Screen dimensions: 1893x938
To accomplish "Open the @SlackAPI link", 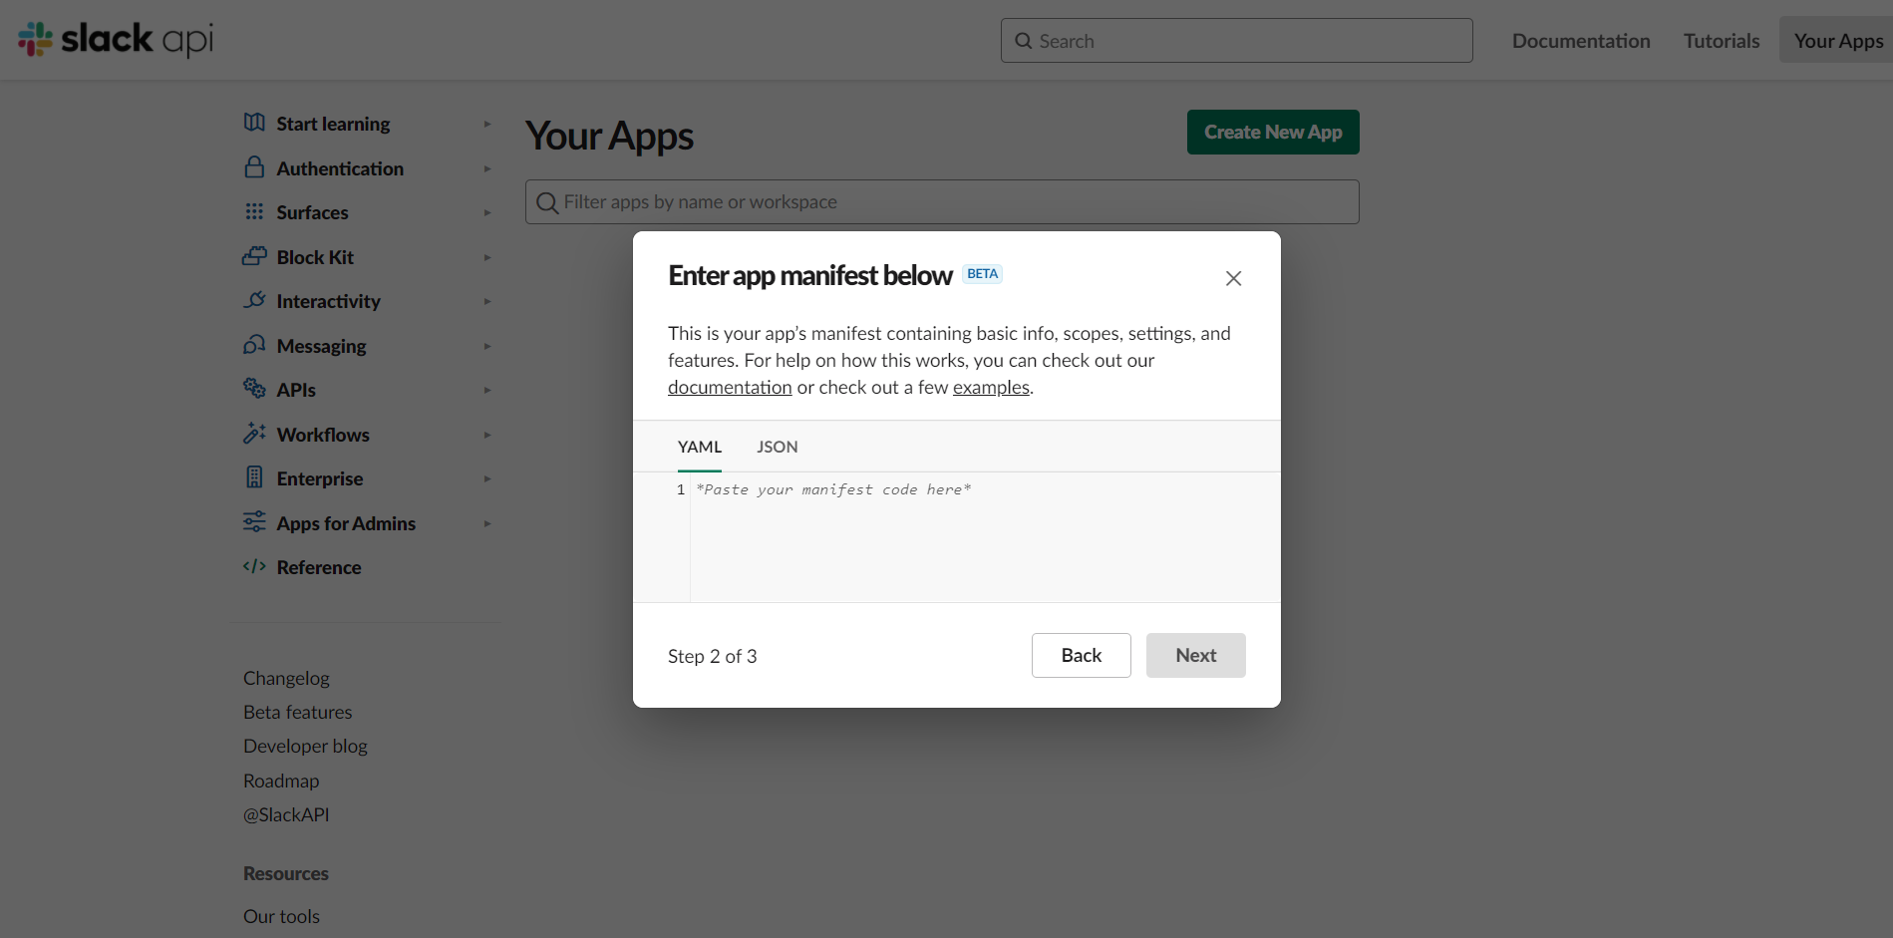I will [x=286, y=814].
